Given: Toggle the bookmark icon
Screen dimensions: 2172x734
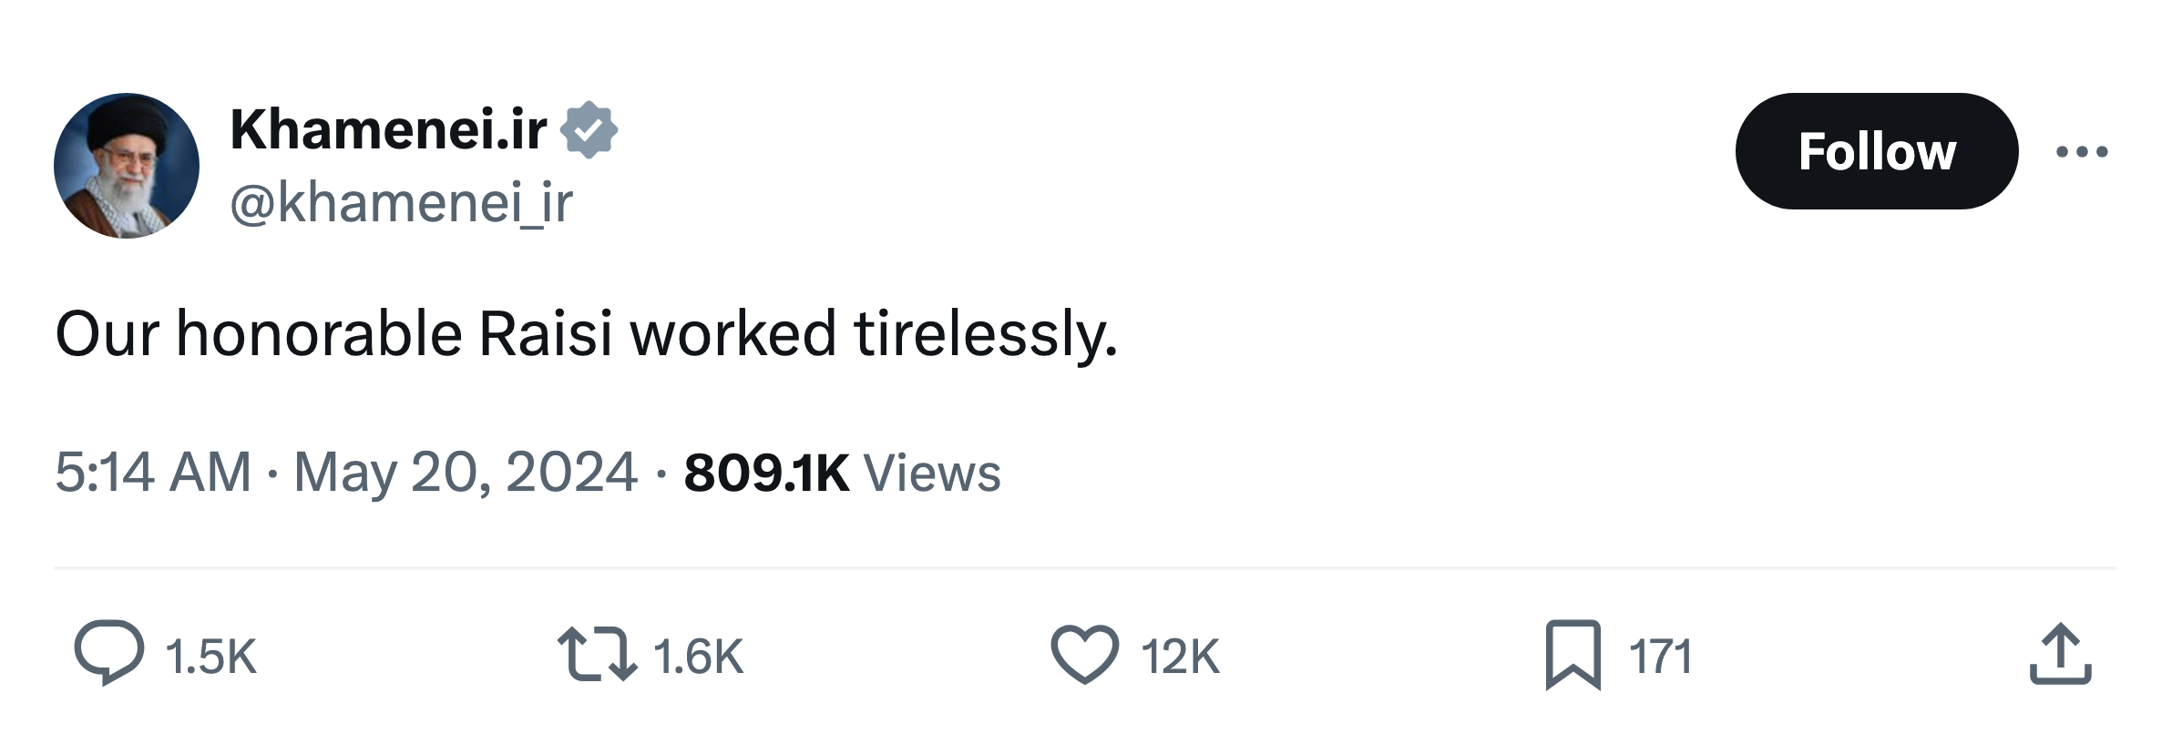Looking at the screenshot, I should click(1573, 654).
